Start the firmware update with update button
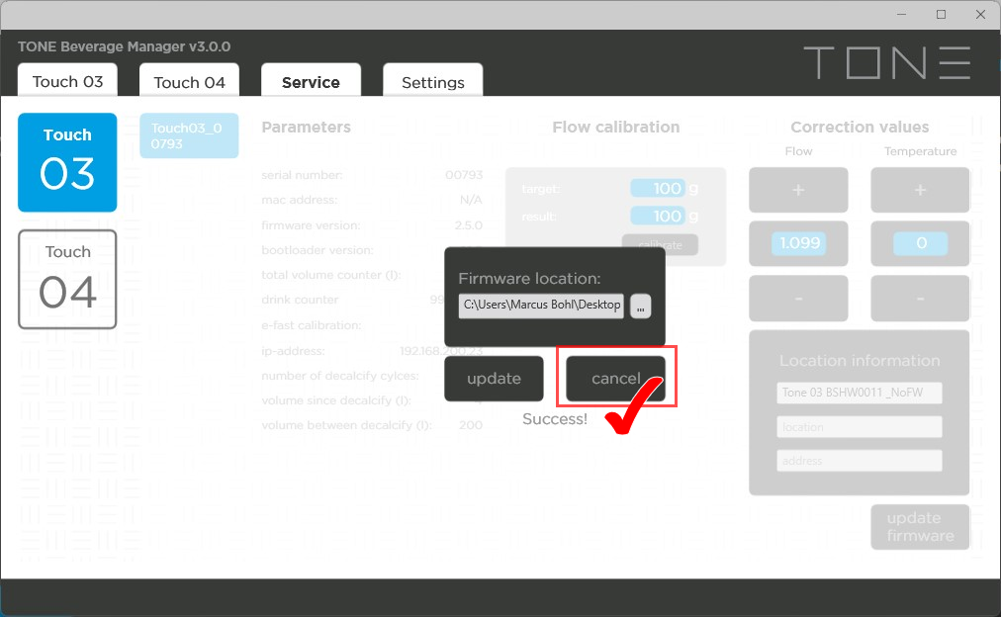Image resolution: width=1001 pixels, height=617 pixels. pos(495,379)
